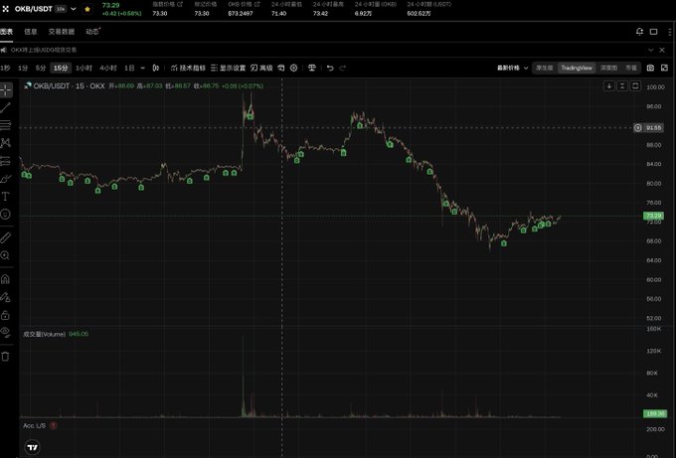Select the 1日 timeframe
The width and height of the screenshot is (676, 458).
(129, 69)
